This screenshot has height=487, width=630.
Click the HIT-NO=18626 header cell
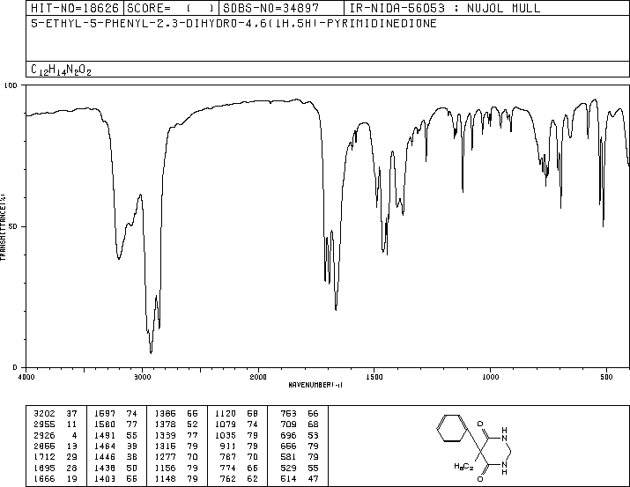[75, 8]
